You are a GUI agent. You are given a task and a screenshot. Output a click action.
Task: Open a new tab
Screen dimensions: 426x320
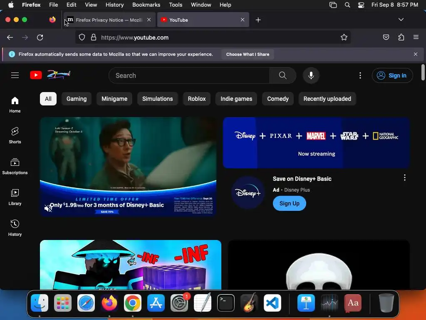pos(258,20)
